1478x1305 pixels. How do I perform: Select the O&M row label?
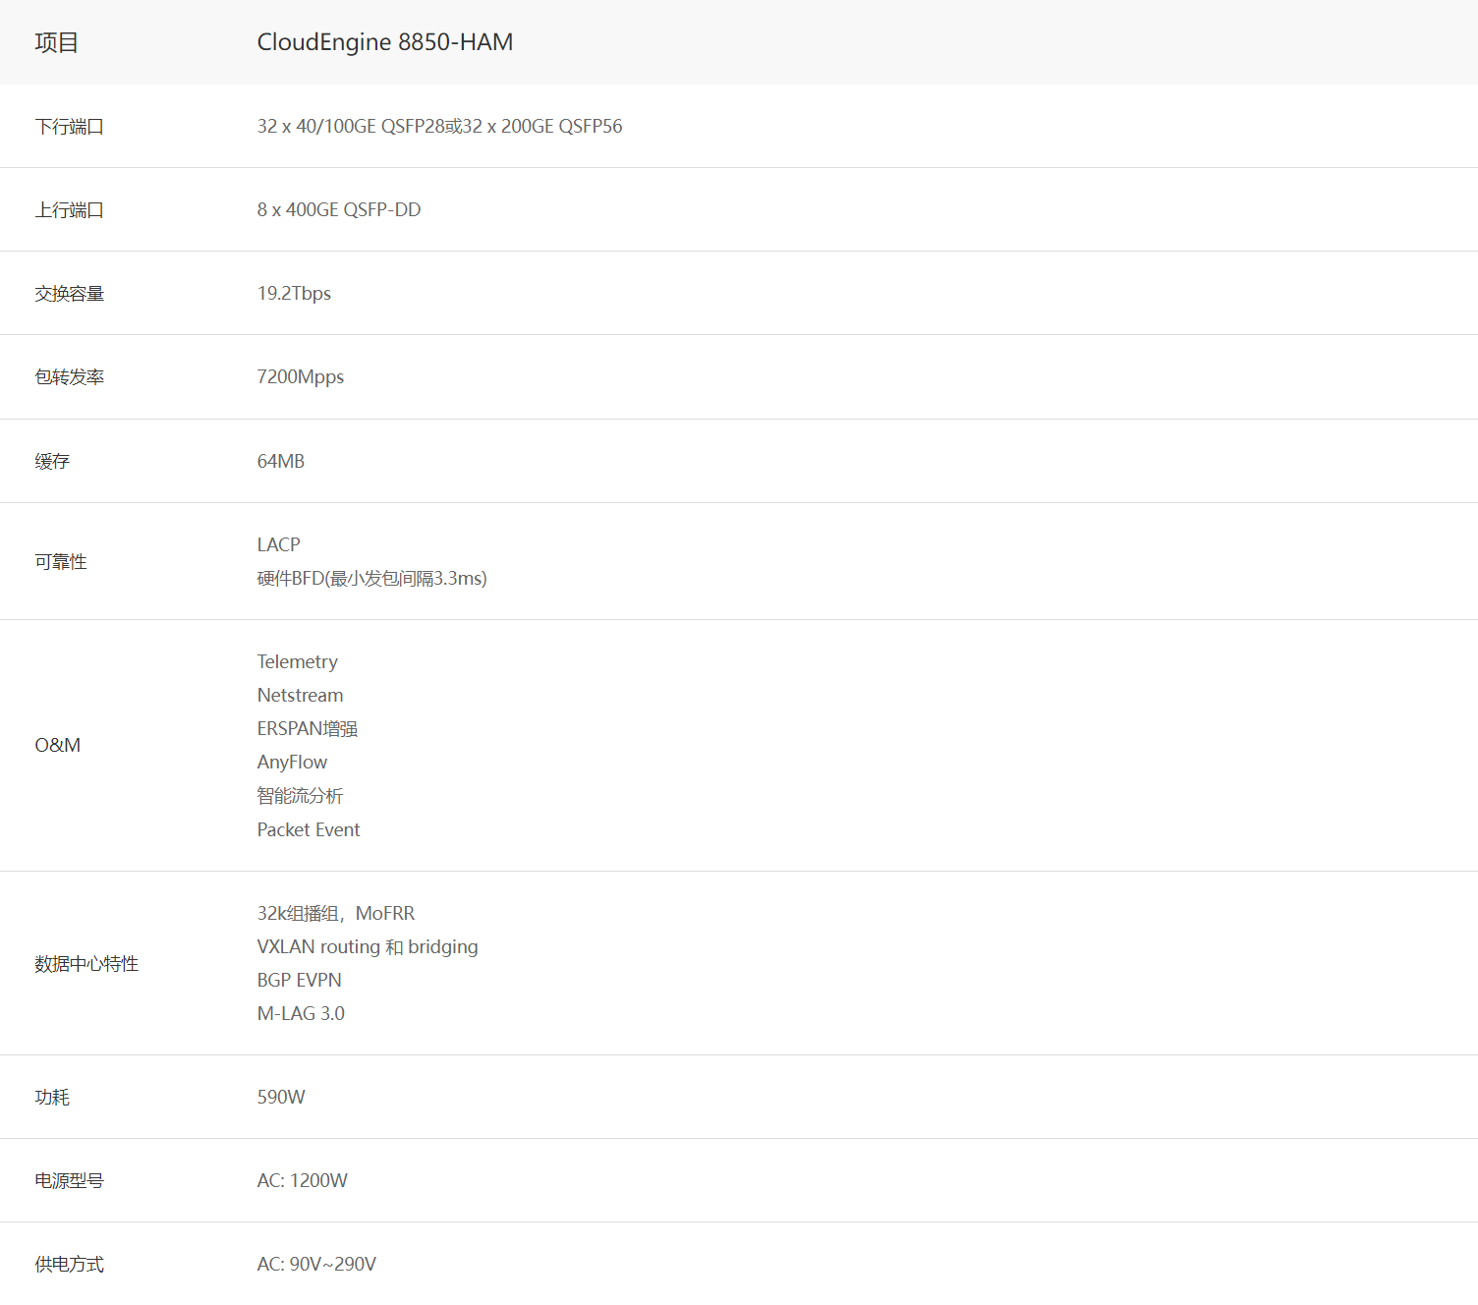[x=57, y=746]
